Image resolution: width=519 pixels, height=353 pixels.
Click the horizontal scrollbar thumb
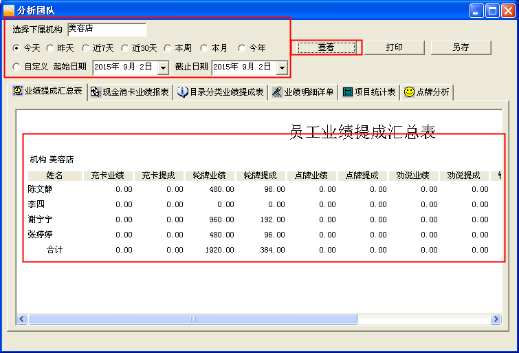(x=193, y=319)
